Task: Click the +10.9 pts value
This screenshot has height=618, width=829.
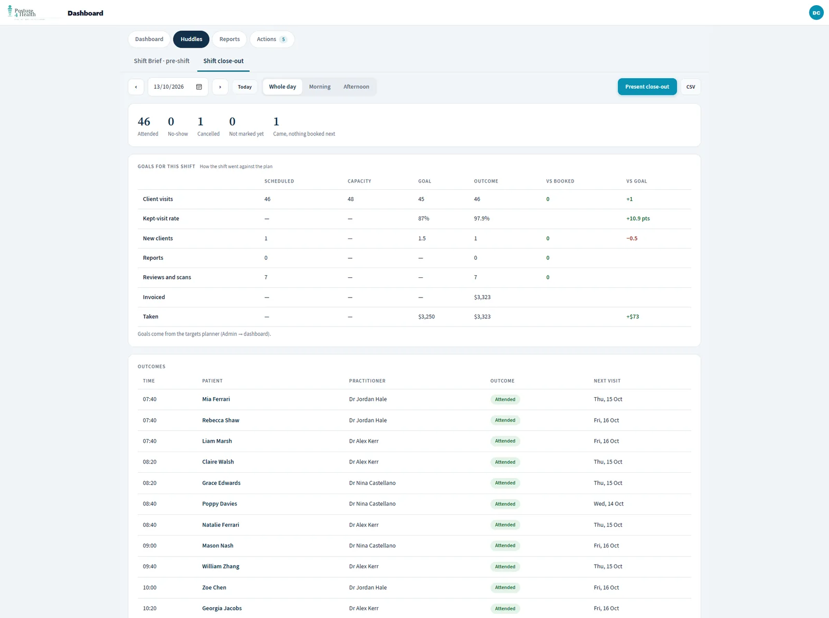Action: (x=638, y=219)
